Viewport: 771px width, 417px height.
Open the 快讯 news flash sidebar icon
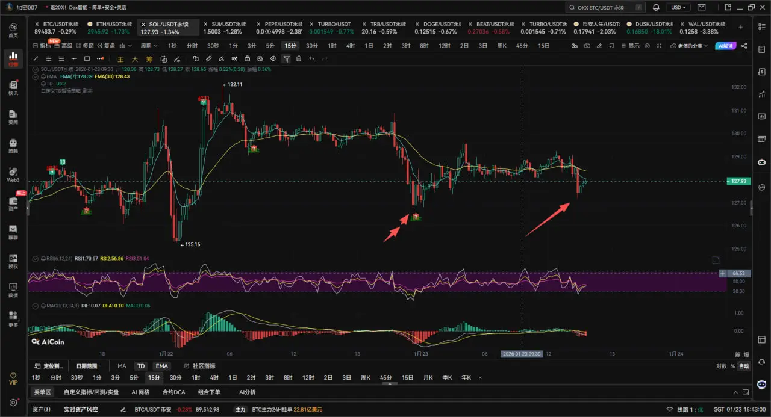[x=13, y=88]
